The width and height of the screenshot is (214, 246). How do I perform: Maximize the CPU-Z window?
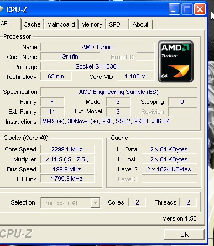click(x=187, y=9)
